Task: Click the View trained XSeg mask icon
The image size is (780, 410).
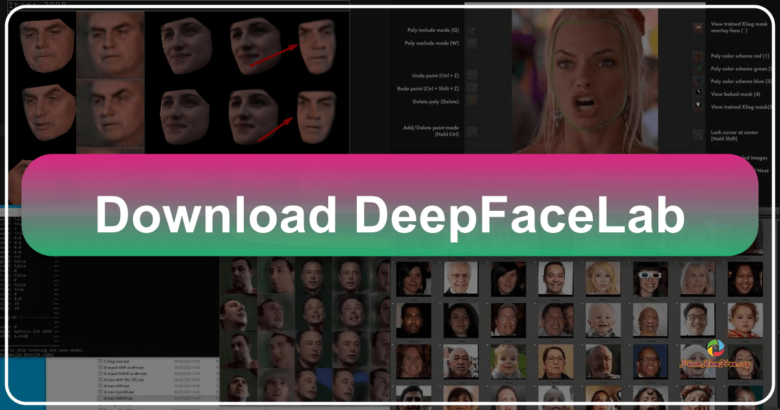Action: [697, 105]
